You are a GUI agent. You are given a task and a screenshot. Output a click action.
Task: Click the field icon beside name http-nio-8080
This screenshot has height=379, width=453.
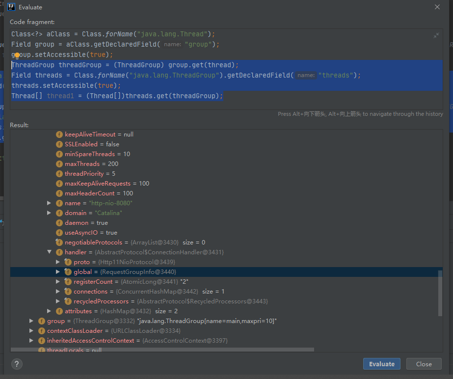[59, 203]
